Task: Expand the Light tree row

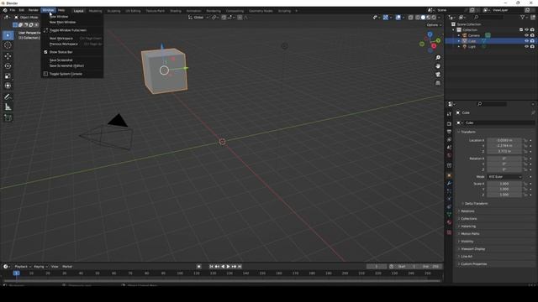Action: click(459, 46)
